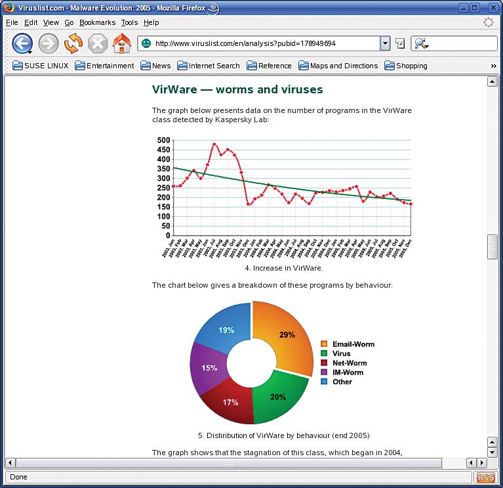Open the Help menu
503x488 pixels.
(151, 22)
